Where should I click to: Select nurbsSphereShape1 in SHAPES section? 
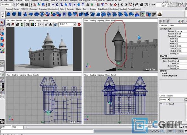pos(170,58)
